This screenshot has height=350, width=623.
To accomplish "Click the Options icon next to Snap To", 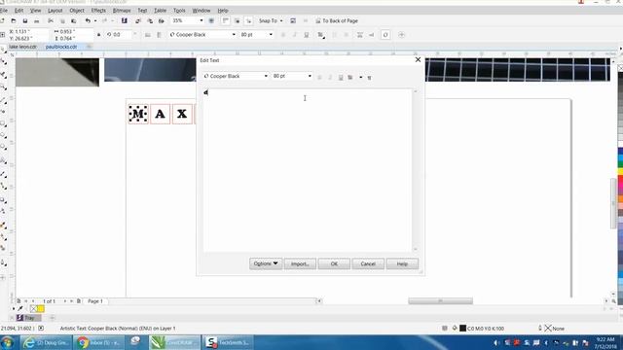I will 293,20.
